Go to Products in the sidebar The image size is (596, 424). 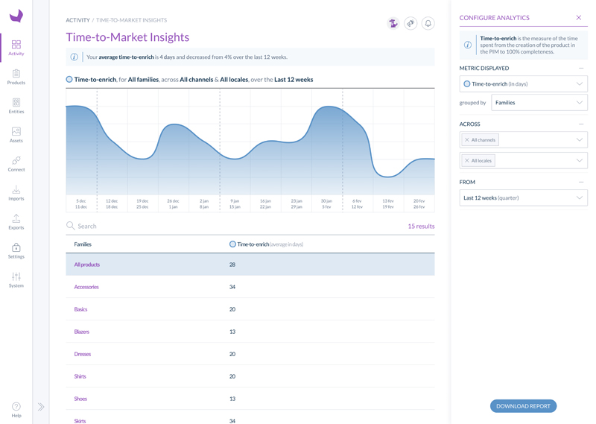(x=16, y=77)
